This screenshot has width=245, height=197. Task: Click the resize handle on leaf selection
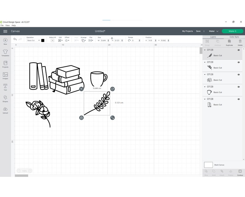click(x=113, y=118)
